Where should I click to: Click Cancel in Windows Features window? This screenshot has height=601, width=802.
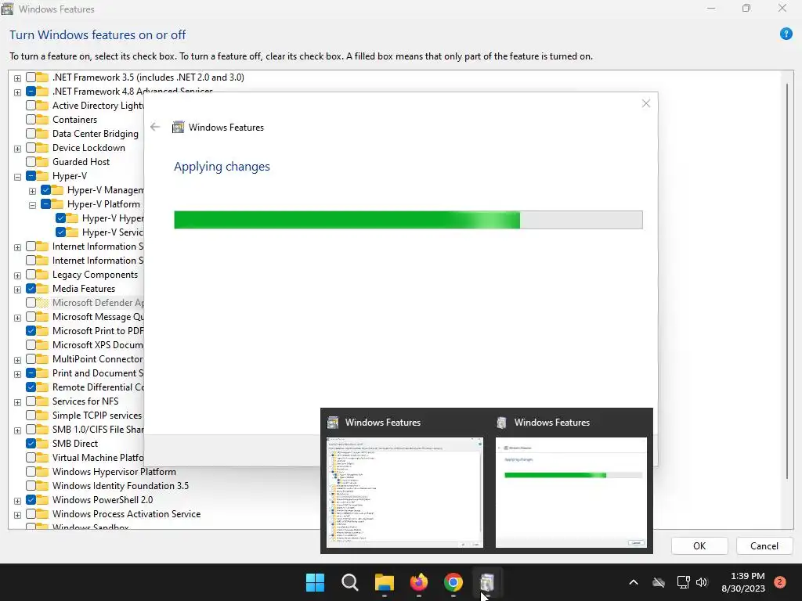click(764, 545)
